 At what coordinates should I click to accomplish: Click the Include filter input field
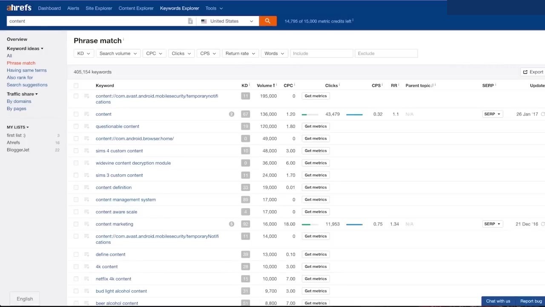click(321, 53)
